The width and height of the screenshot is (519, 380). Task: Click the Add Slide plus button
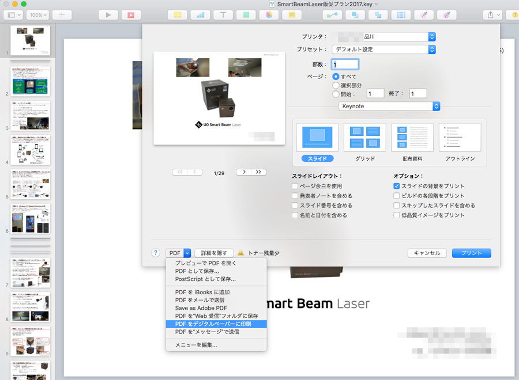pos(62,14)
